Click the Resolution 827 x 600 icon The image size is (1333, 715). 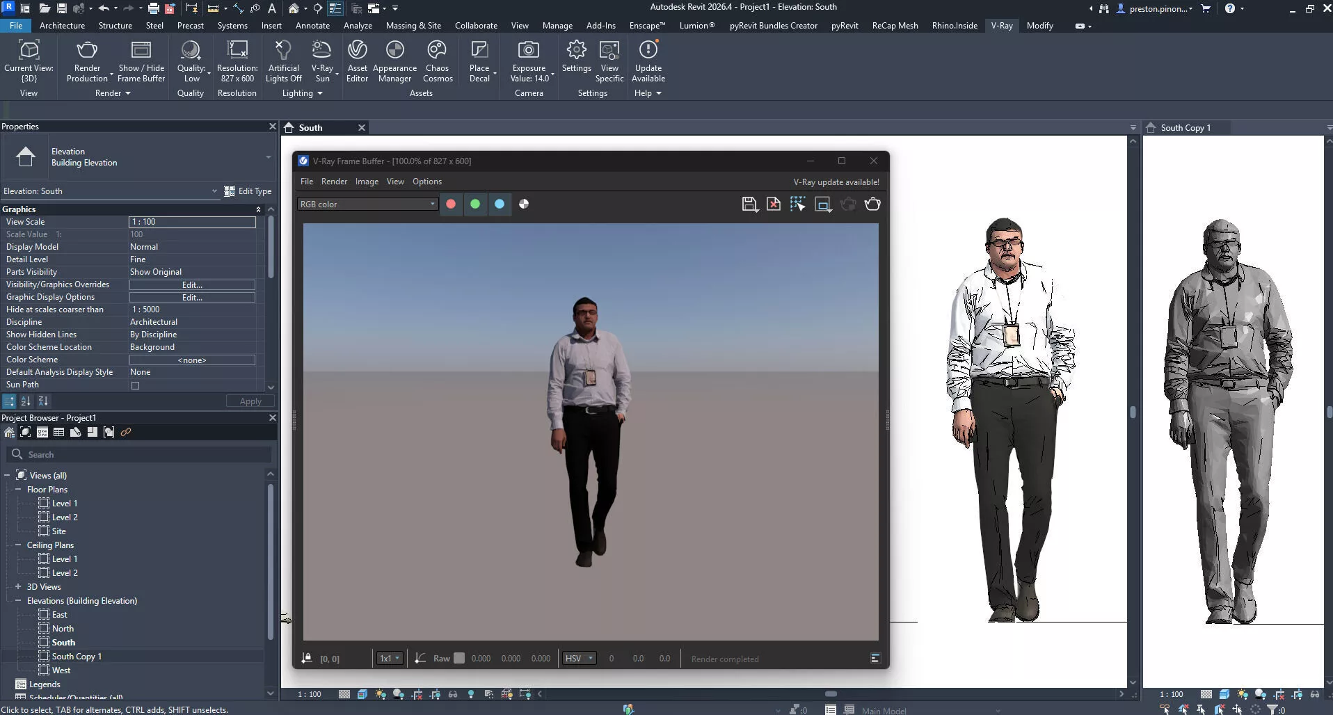[x=237, y=50]
